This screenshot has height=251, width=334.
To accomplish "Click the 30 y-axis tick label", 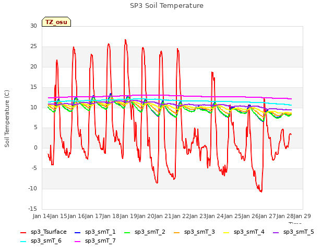I will [33, 26].
